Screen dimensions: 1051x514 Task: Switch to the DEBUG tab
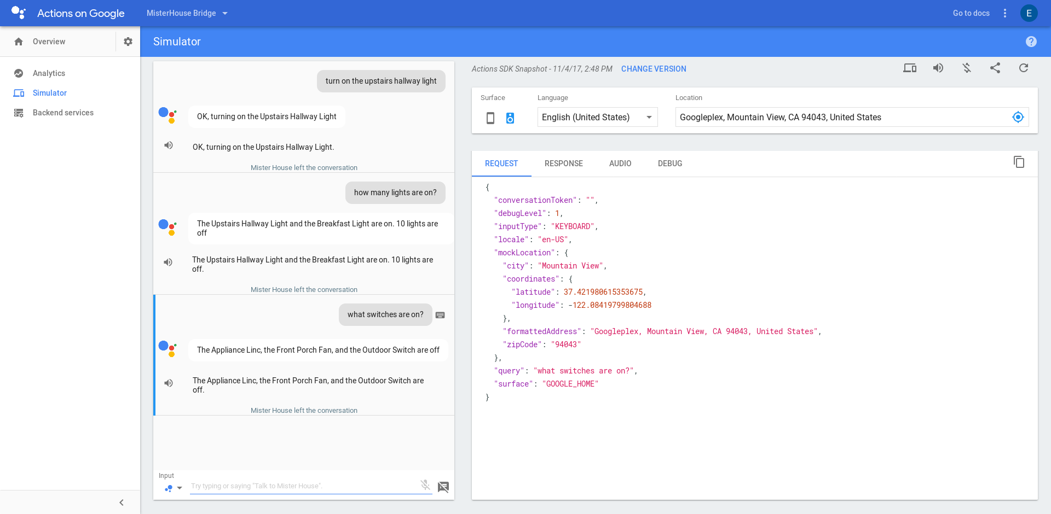tap(670, 163)
